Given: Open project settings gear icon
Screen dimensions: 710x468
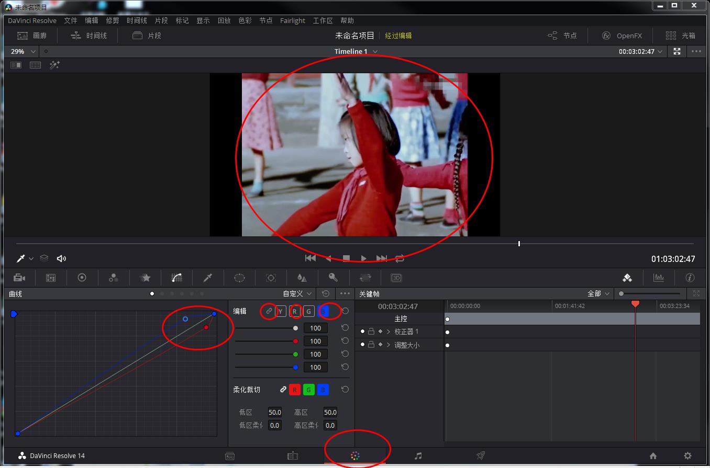Looking at the screenshot, I should [x=687, y=456].
